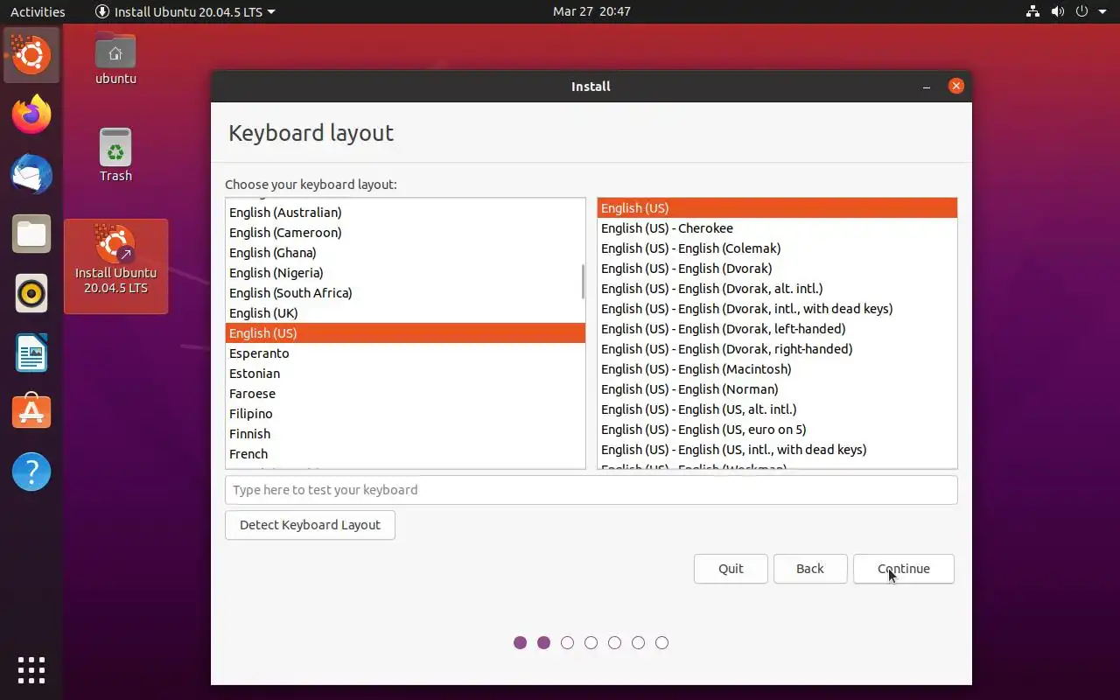The image size is (1120, 700).
Task: Click the power icon in top bar
Action: (x=1083, y=11)
